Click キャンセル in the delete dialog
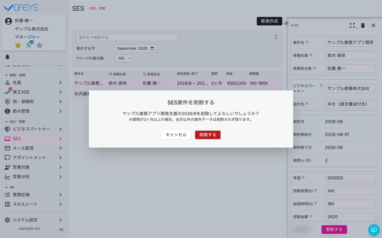Image resolution: width=382 pixels, height=238 pixels. pyautogui.click(x=176, y=135)
